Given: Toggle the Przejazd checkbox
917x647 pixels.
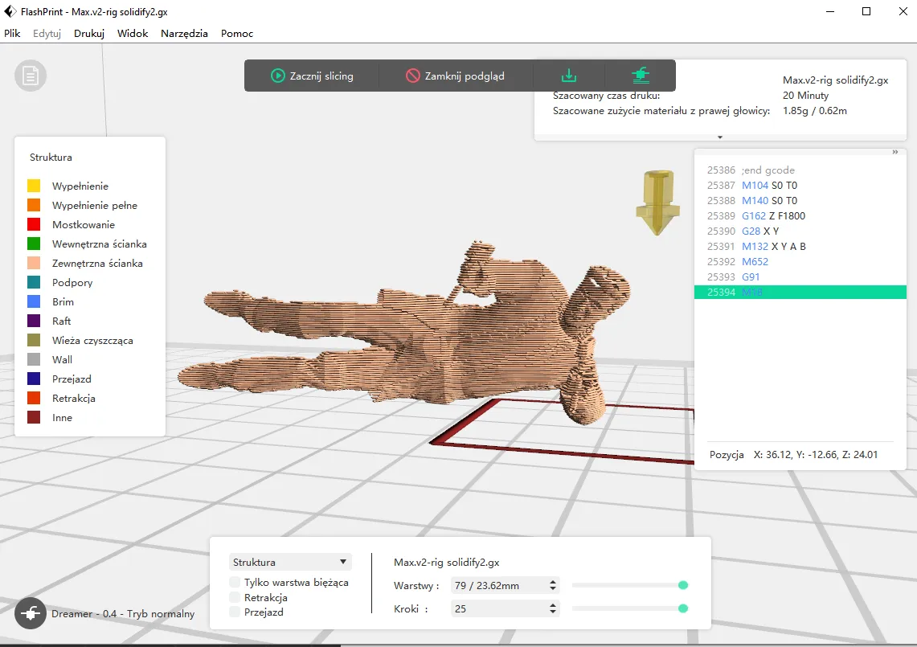Looking at the screenshot, I should [235, 612].
